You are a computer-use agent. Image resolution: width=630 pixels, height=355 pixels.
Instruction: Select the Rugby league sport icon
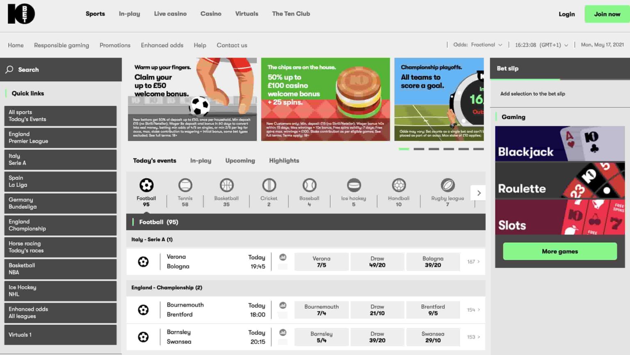pyautogui.click(x=447, y=185)
